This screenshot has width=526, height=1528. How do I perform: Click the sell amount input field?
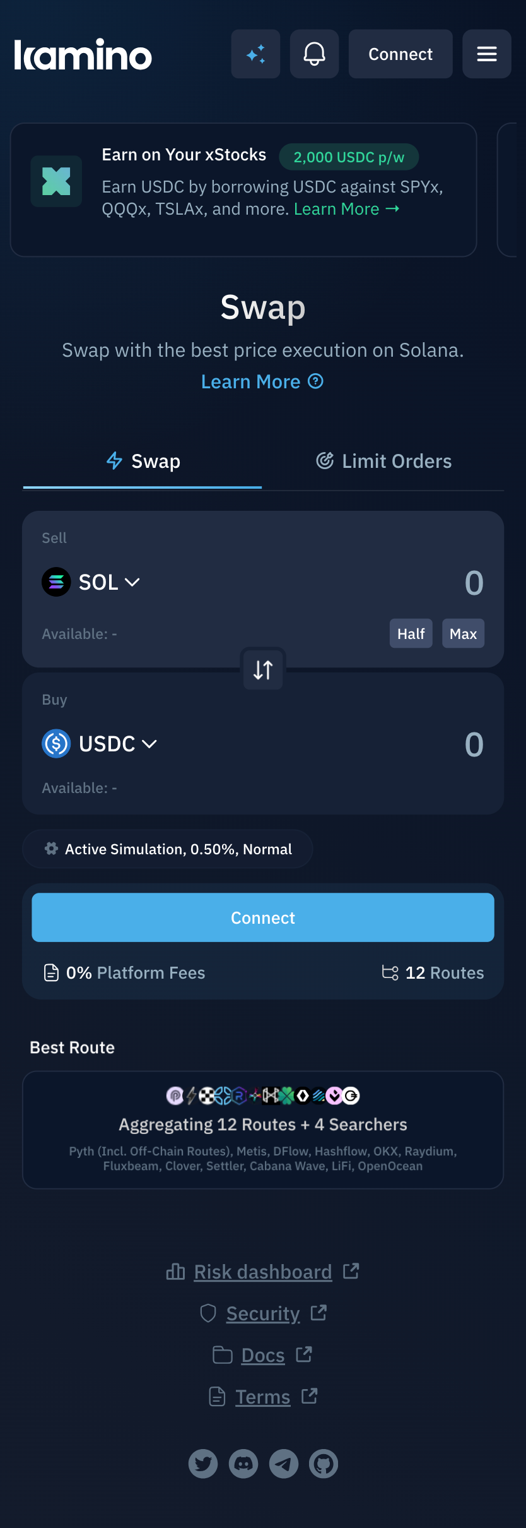pos(378,582)
